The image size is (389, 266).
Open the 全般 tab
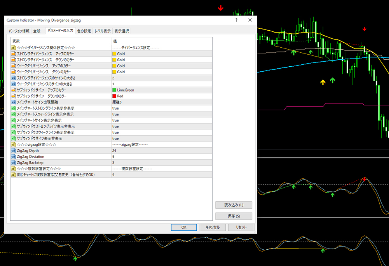click(37, 31)
